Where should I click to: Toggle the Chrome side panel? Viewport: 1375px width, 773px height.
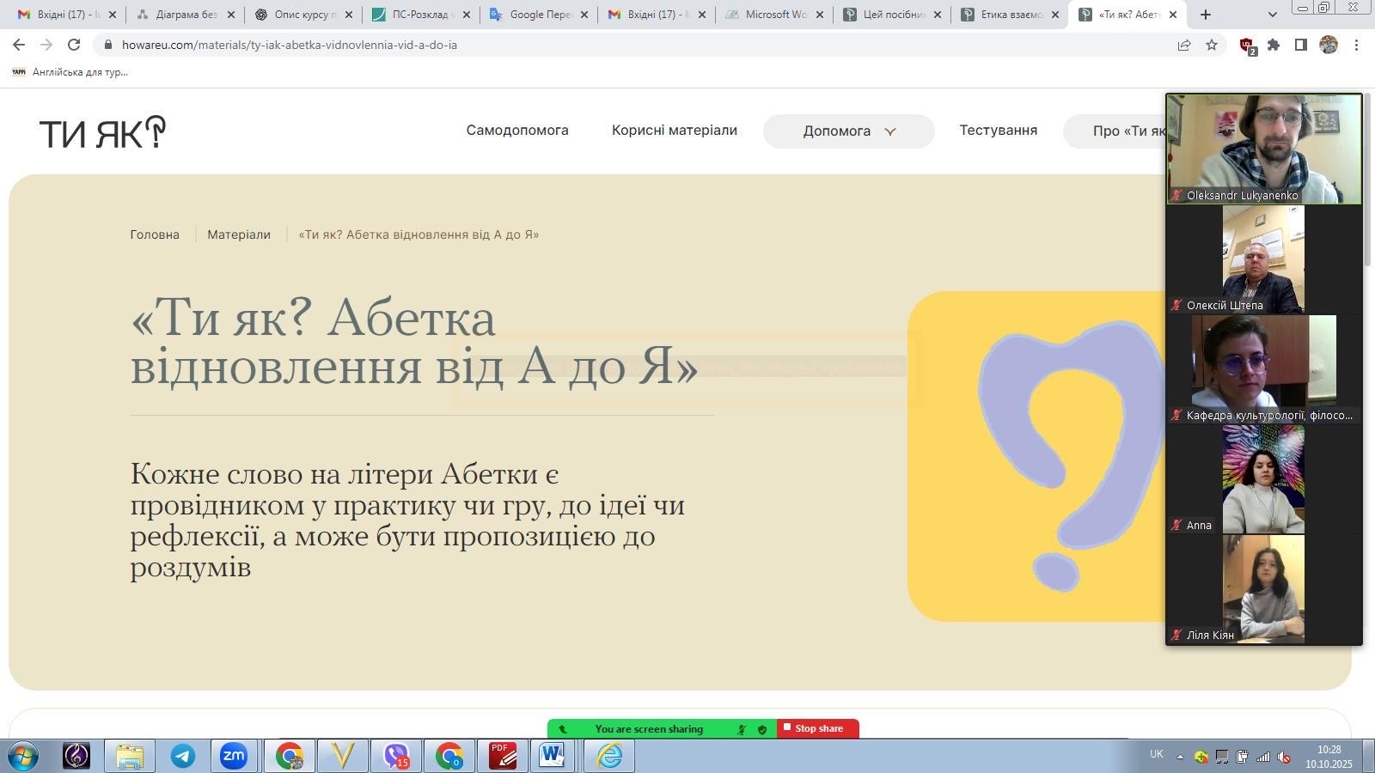[x=1301, y=45]
